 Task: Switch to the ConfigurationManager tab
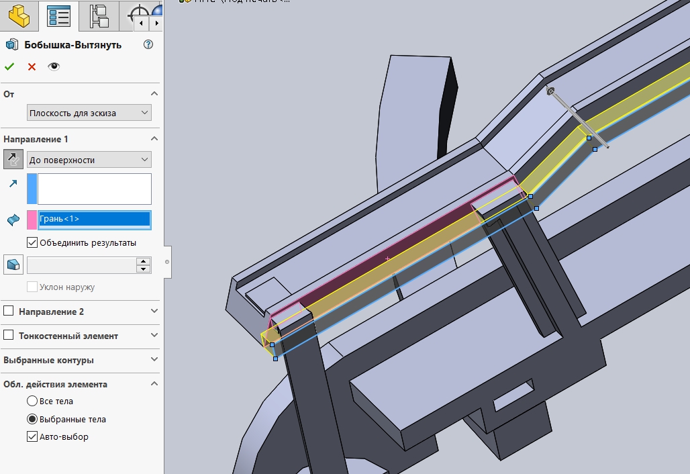click(99, 15)
